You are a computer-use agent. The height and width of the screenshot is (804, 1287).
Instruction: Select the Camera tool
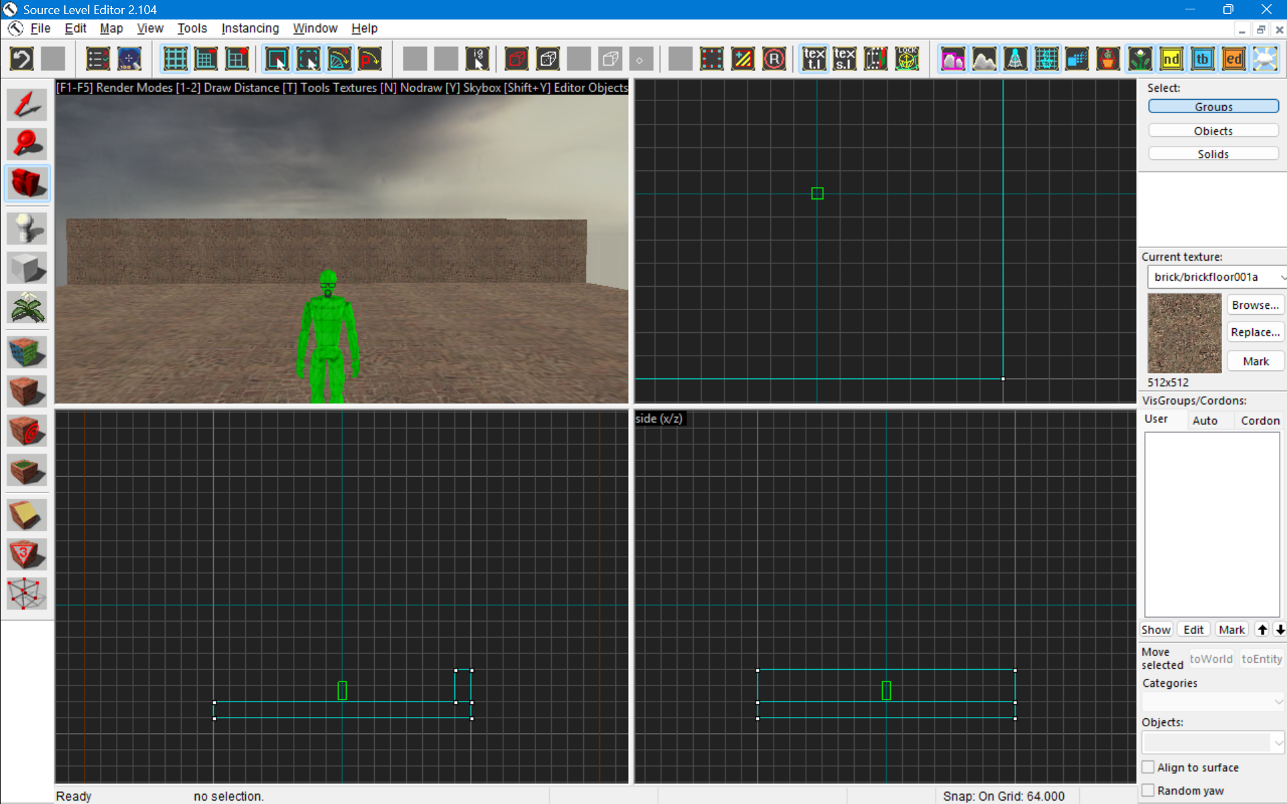tap(27, 183)
